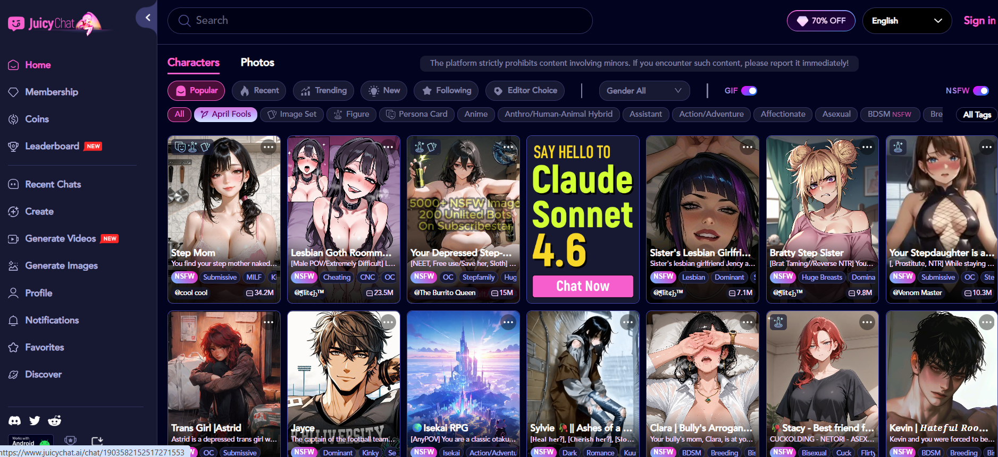Open Generate Videos from sidebar
This screenshot has height=457, width=998.
coord(61,239)
